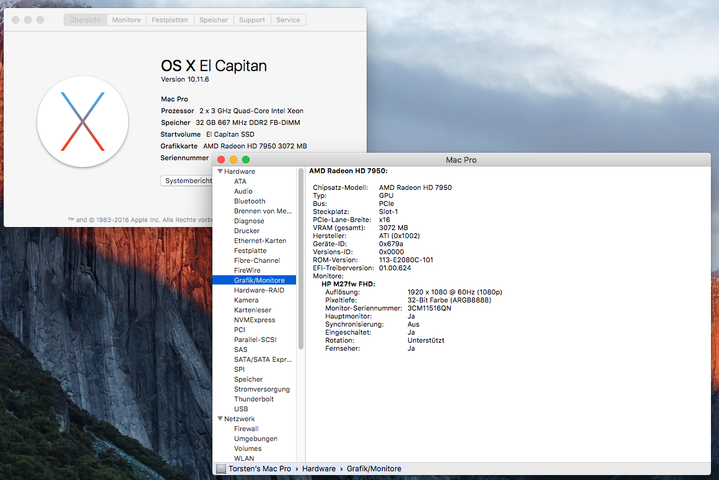Minimize the Mac Pro system report window
Image resolution: width=719 pixels, height=480 pixels.
click(233, 160)
